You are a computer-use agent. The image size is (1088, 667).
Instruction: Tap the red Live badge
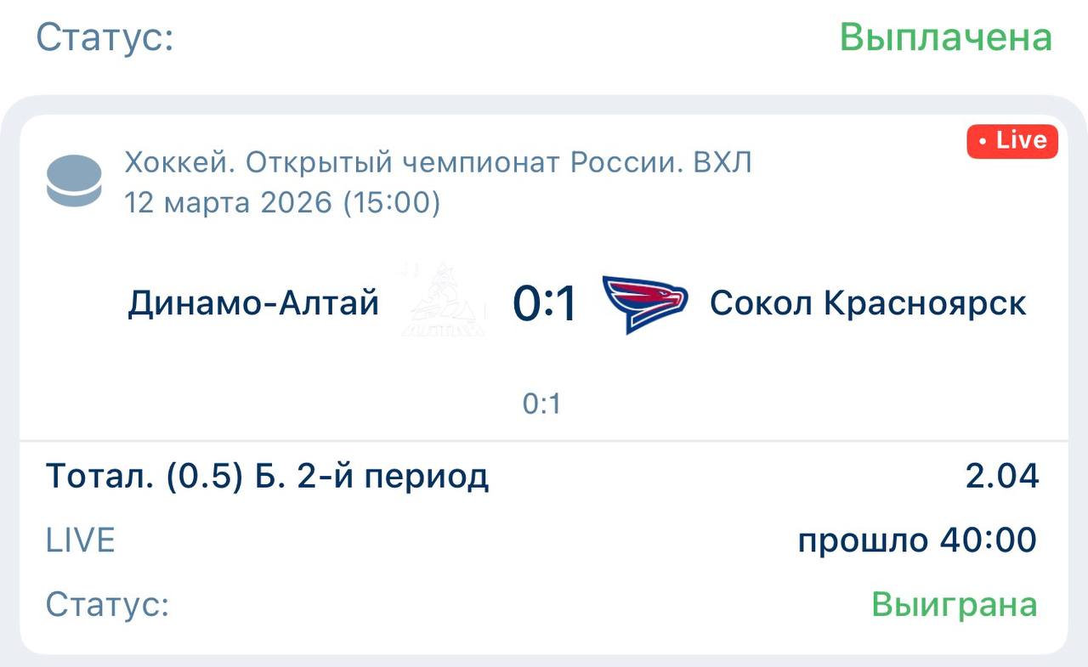coord(1011,141)
